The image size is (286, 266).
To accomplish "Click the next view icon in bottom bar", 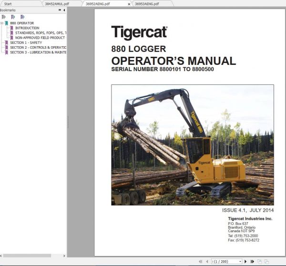I will [x=266, y=261].
